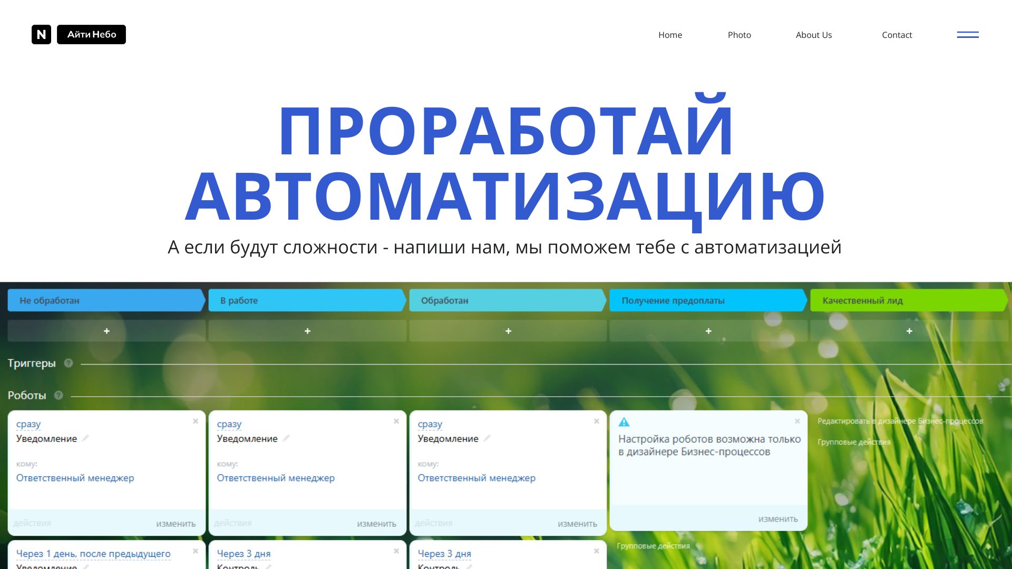Close the warning card about Бизнес-процессов designer
The image size is (1012, 569).
click(797, 421)
